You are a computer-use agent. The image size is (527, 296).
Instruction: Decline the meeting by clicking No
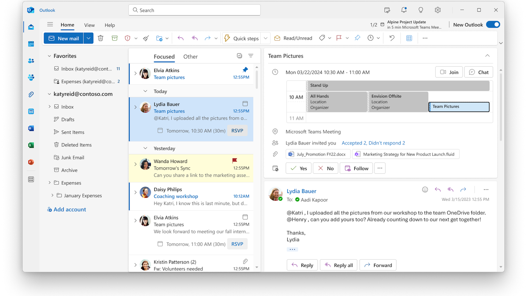point(325,168)
